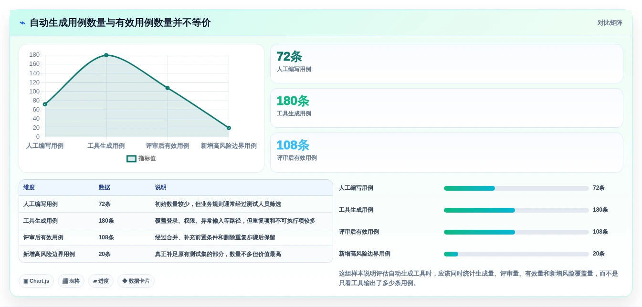This screenshot has width=642, height=307.
Task: Click the 72条 cell in the table
Action: (105, 204)
